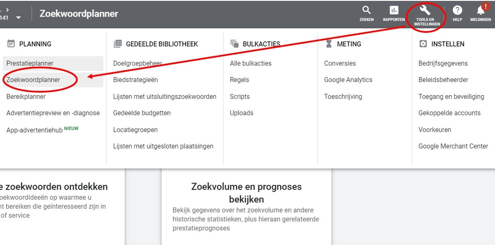The image size is (495, 245).
Task: Click the BULKACTIES heading
Action: click(x=261, y=44)
